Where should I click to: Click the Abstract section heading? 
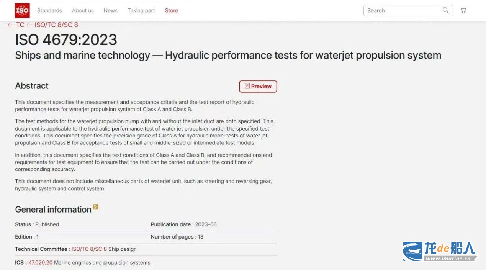click(x=32, y=86)
